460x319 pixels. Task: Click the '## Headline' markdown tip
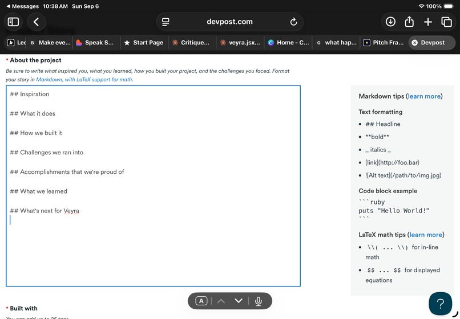383,124
